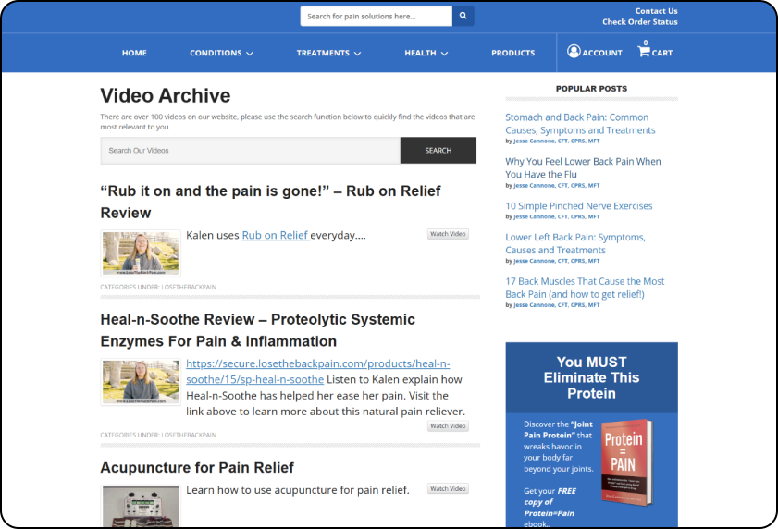Viewport: 778px width, 529px height.
Task: Open the Account user icon
Action: [574, 52]
